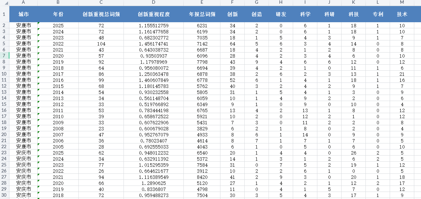Click the 研发 header cell

[x=281, y=14]
